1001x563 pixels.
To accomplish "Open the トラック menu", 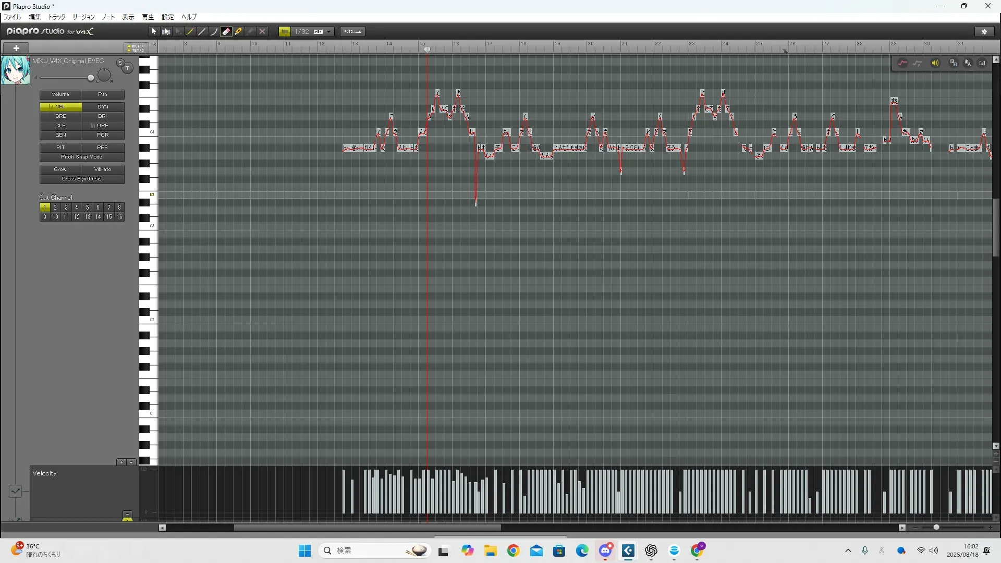I will click(57, 17).
